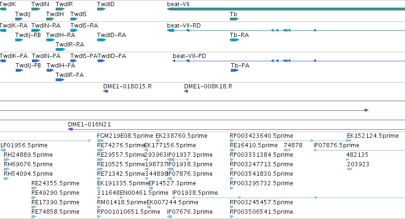Image resolution: width=405 pixels, height=219 pixels.
Task: Click EST EN00461.5prime
Action: (x=144, y=193)
